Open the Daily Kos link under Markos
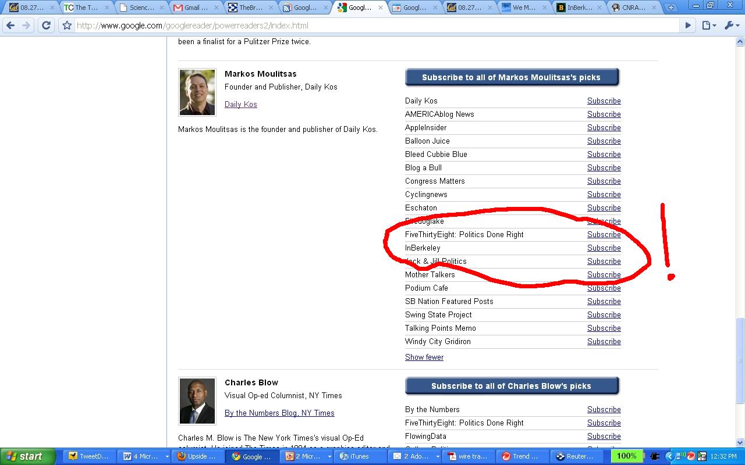745x465 pixels. click(x=241, y=104)
